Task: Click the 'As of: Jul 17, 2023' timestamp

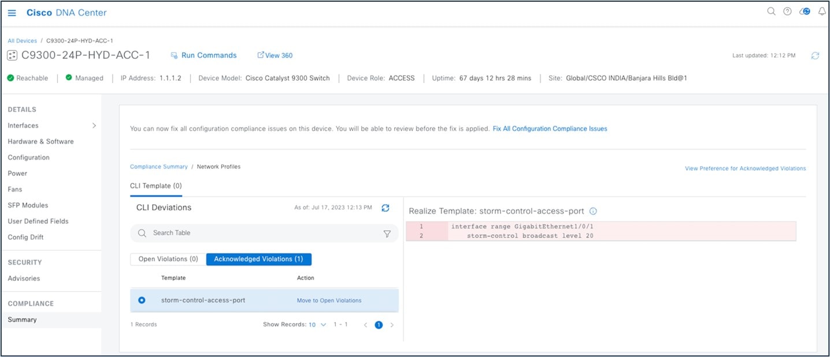Action: pyautogui.click(x=333, y=208)
